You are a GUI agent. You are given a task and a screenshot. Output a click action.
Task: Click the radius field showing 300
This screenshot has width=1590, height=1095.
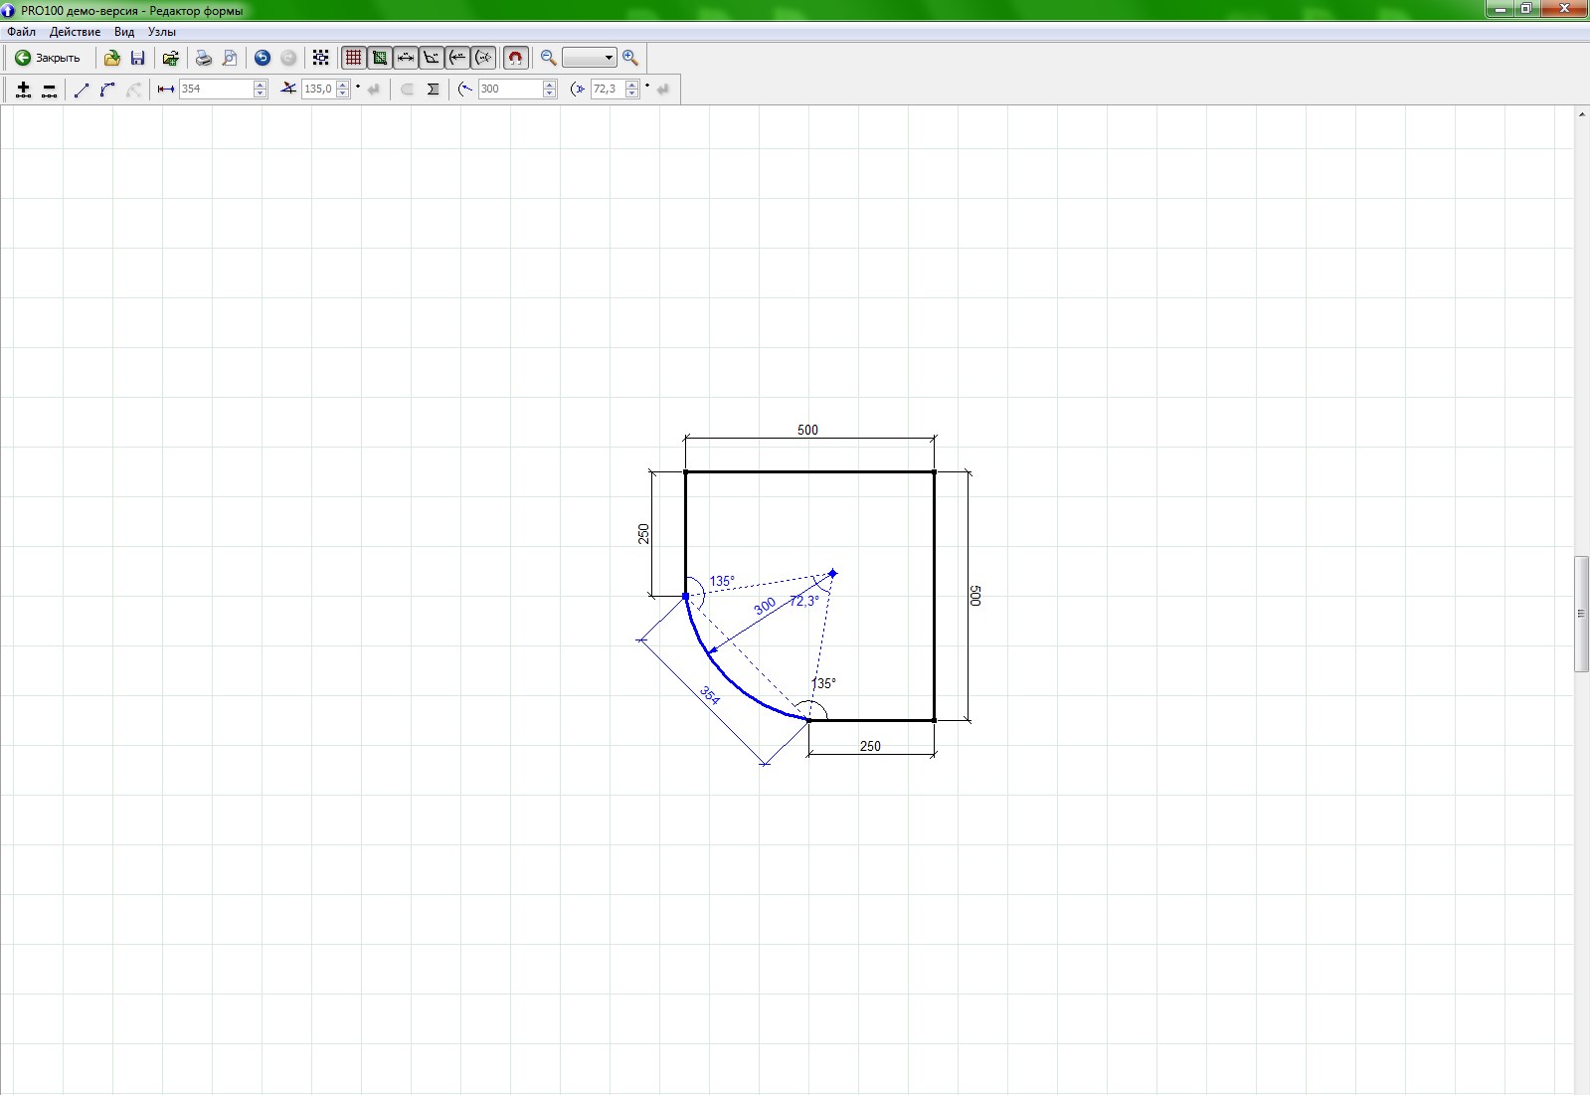click(510, 89)
